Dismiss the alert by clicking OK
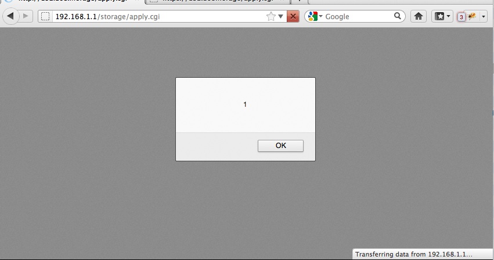The width and height of the screenshot is (494, 260). [280, 146]
